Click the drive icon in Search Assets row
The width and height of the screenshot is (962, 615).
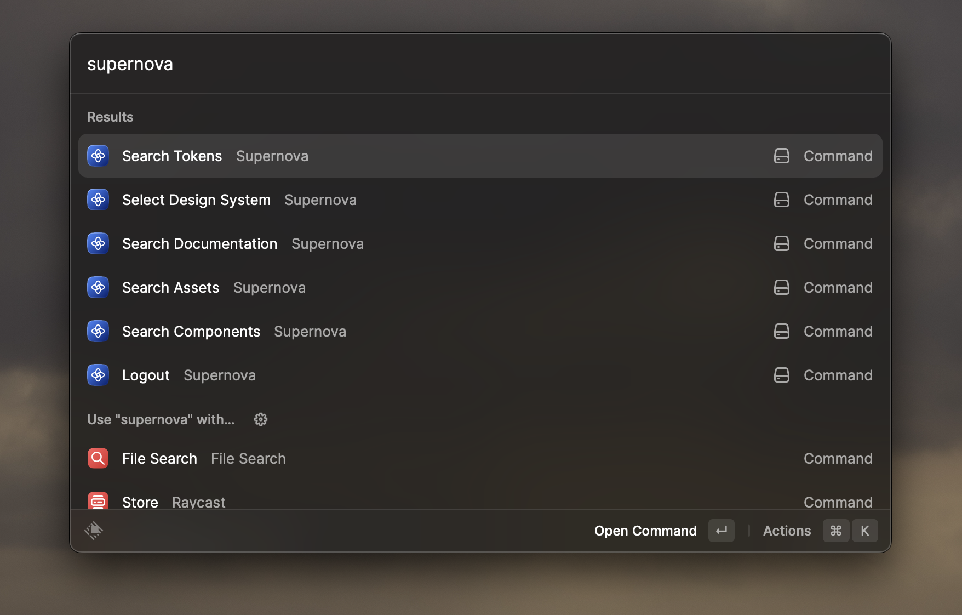click(782, 287)
